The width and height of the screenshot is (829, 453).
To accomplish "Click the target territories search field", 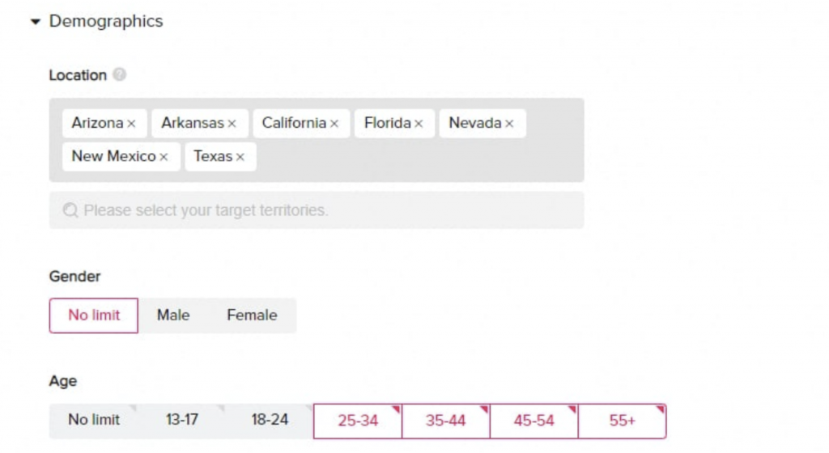I will pos(316,210).
